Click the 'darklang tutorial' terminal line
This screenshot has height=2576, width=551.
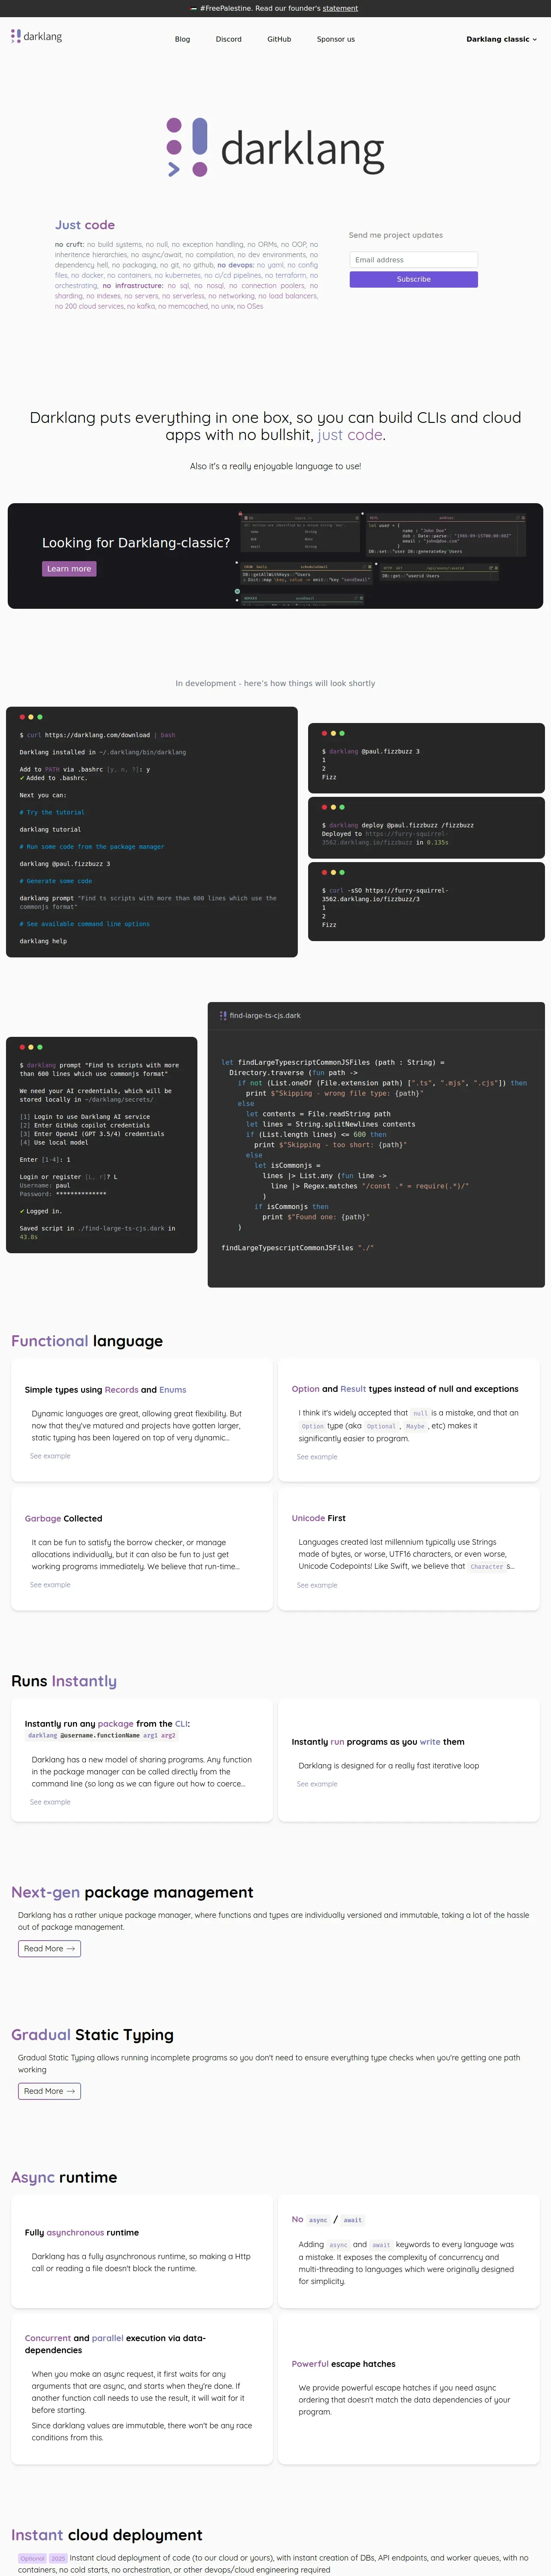click(50, 829)
